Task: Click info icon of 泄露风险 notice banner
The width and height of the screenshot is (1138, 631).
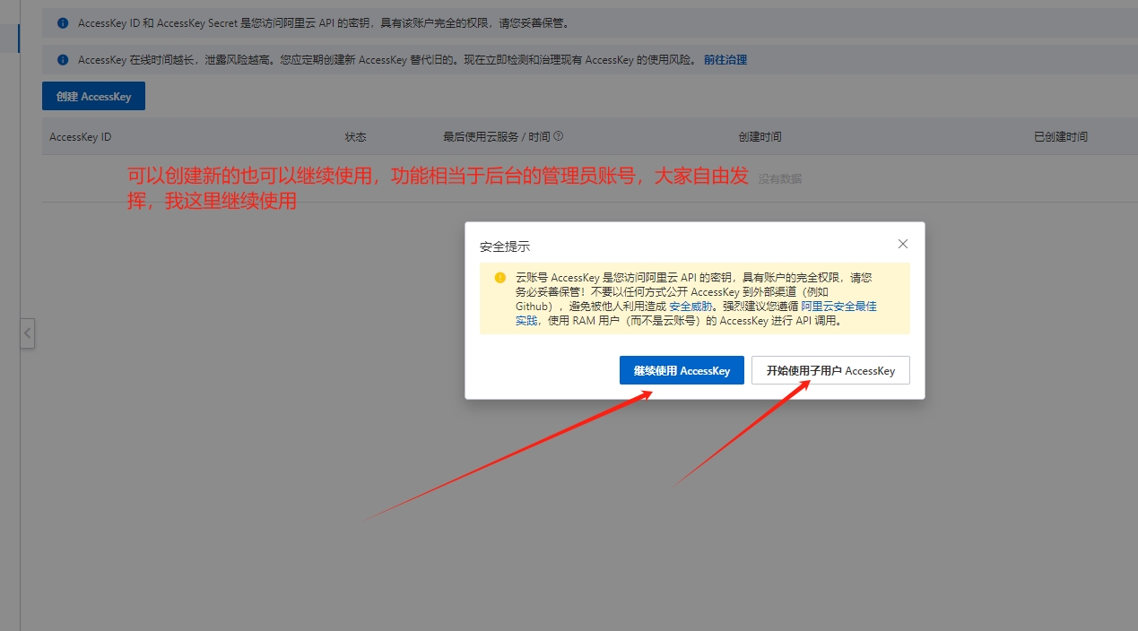Action: [63, 60]
